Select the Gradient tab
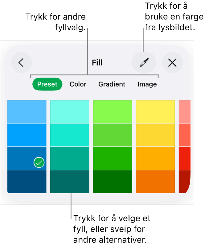Viewport: 205px width, 246px height. 112,84
